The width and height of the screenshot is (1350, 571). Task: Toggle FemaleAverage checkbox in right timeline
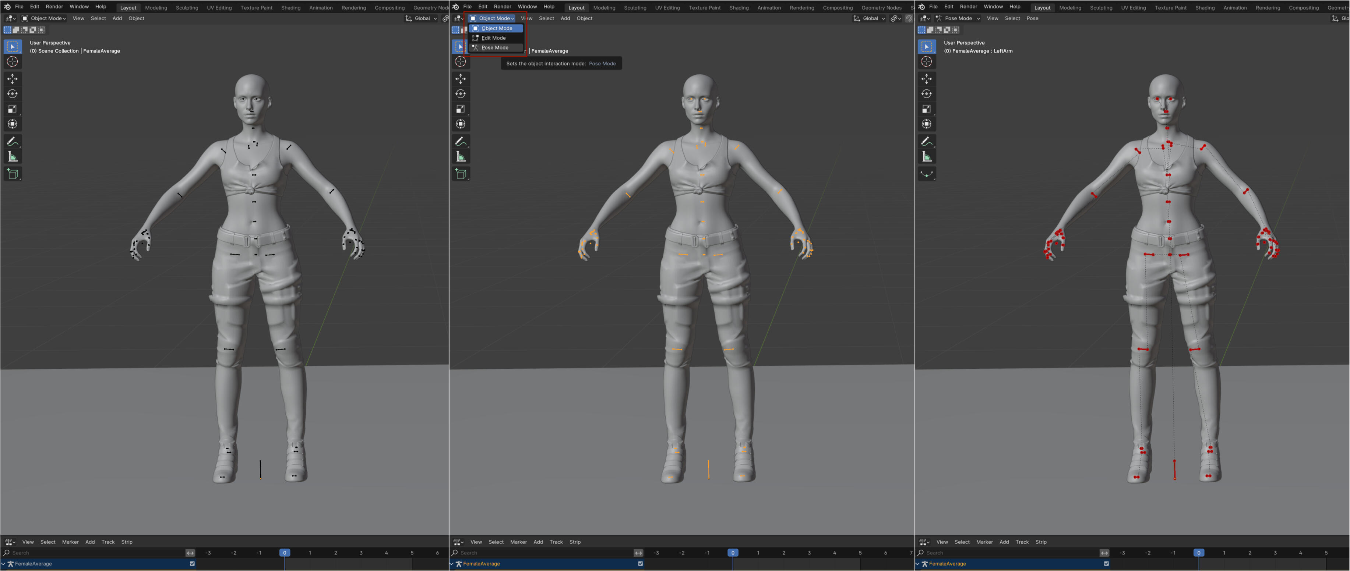click(1106, 564)
